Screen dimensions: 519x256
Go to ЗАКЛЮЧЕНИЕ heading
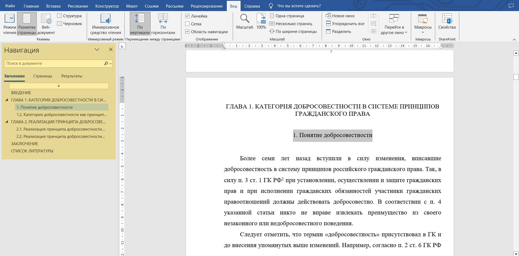pyautogui.click(x=25, y=144)
